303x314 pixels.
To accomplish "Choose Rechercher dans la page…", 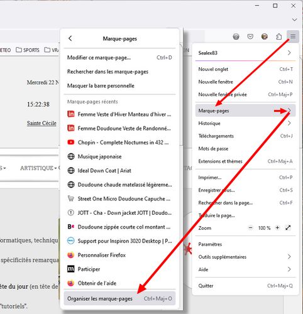I will tap(245, 203).
